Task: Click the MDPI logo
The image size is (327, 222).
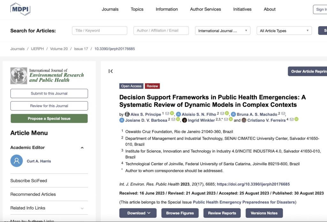Action: pyautogui.click(x=20, y=9)
